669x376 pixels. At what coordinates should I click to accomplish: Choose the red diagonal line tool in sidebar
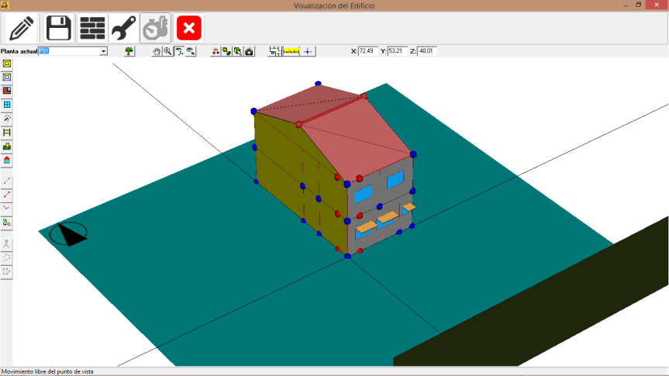(x=7, y=195)
